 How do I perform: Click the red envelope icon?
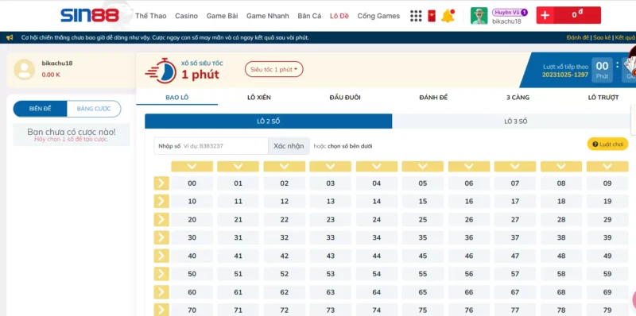(x=432, y=16)
